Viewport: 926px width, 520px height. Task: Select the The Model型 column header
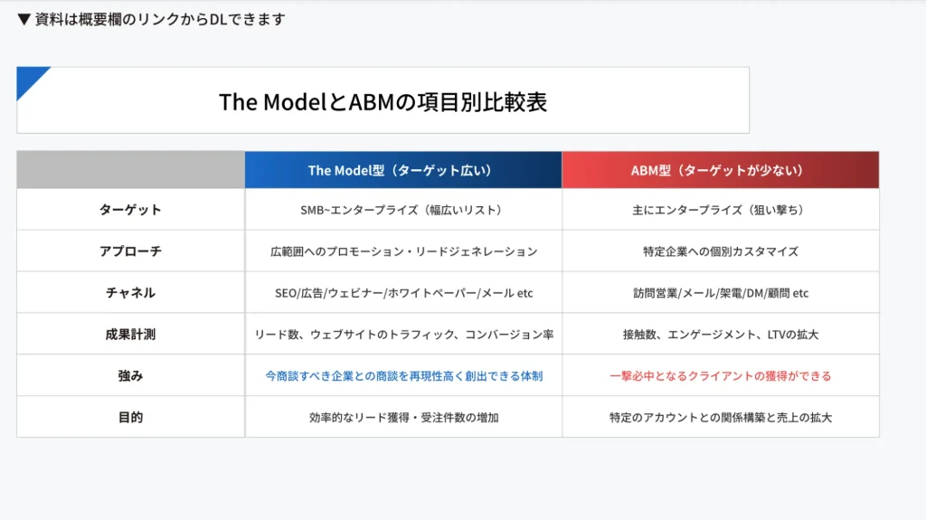pyautogui.click(x=402, y=170)
